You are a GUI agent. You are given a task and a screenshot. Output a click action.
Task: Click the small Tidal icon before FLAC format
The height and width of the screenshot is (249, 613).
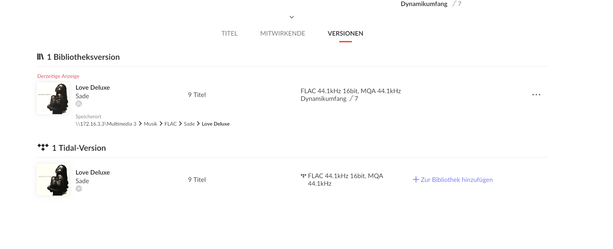click(303, 176)
